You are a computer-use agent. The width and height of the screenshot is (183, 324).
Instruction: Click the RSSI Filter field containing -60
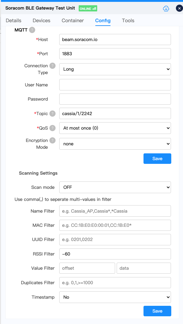[115, 254]
